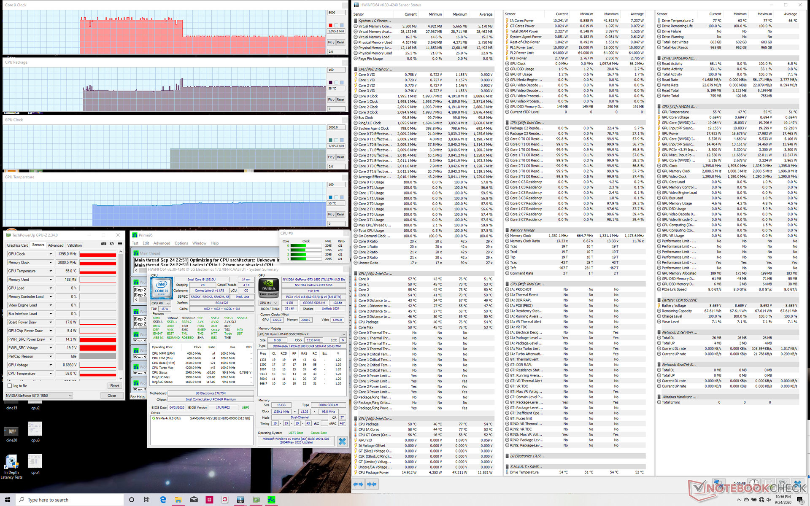Click the green Prime95 taskbar icon
This screenshot has height=506, width=810.
tap(271, 500)
